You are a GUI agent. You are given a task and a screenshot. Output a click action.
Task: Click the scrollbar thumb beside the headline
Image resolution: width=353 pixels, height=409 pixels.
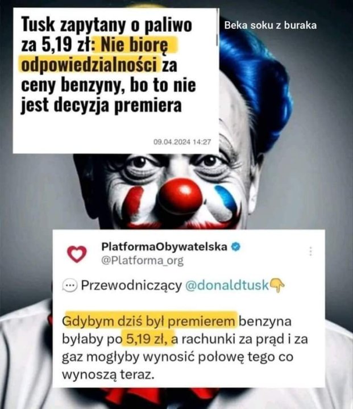click(x=217, y=35)
